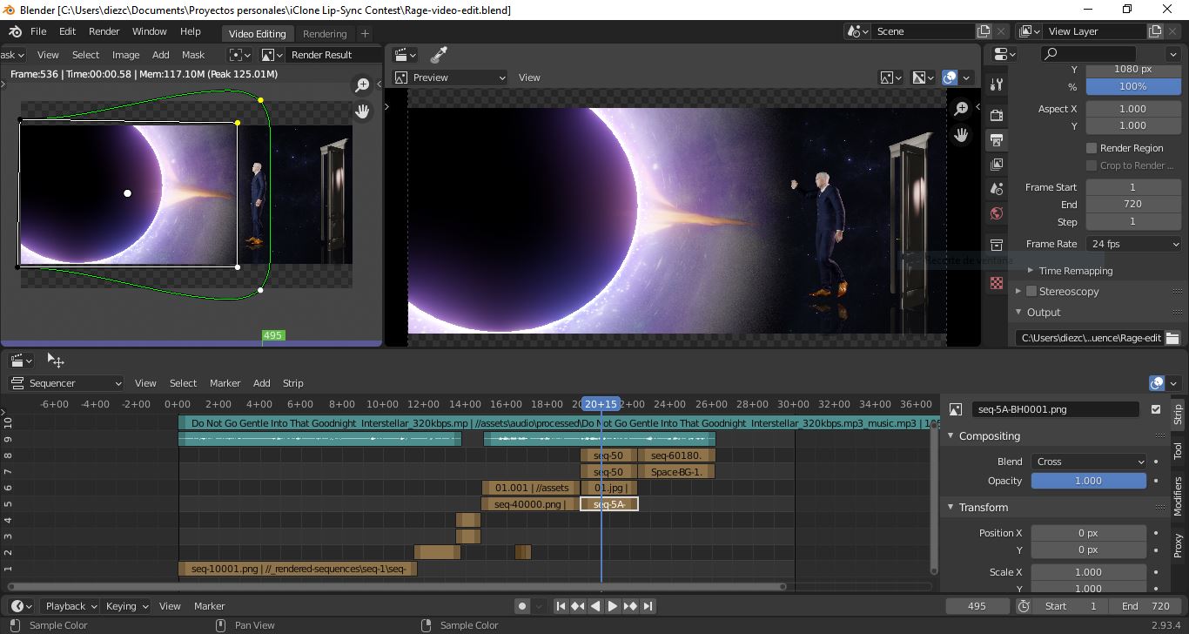Viewport: 1189px width, 634px height.
Task: Switch to the Rendering workspace tab
Action: pyautogui.click(x=325, y=34)
